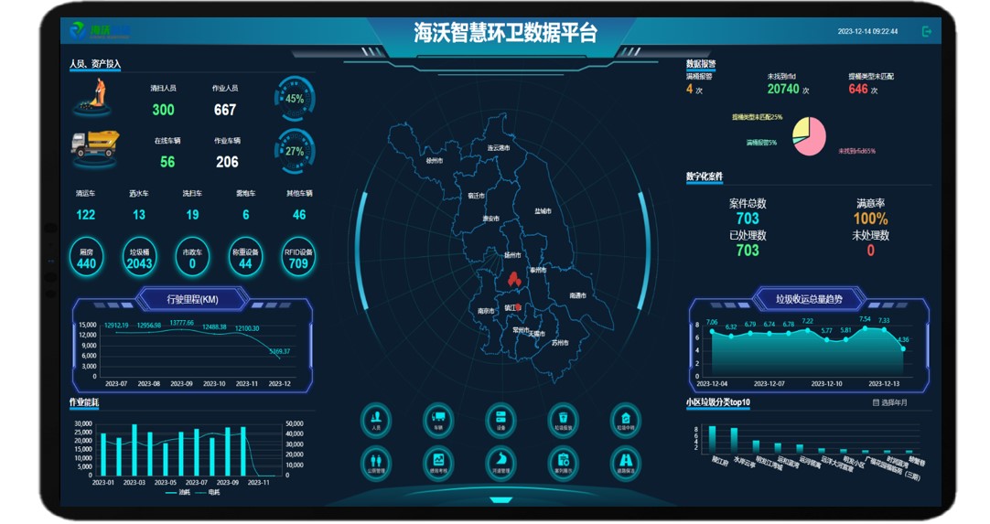This screenshot has height=524, width=990.
Task: Click 宿迁市 on the map
Action: pyautogui.click(x=476, y=196)
